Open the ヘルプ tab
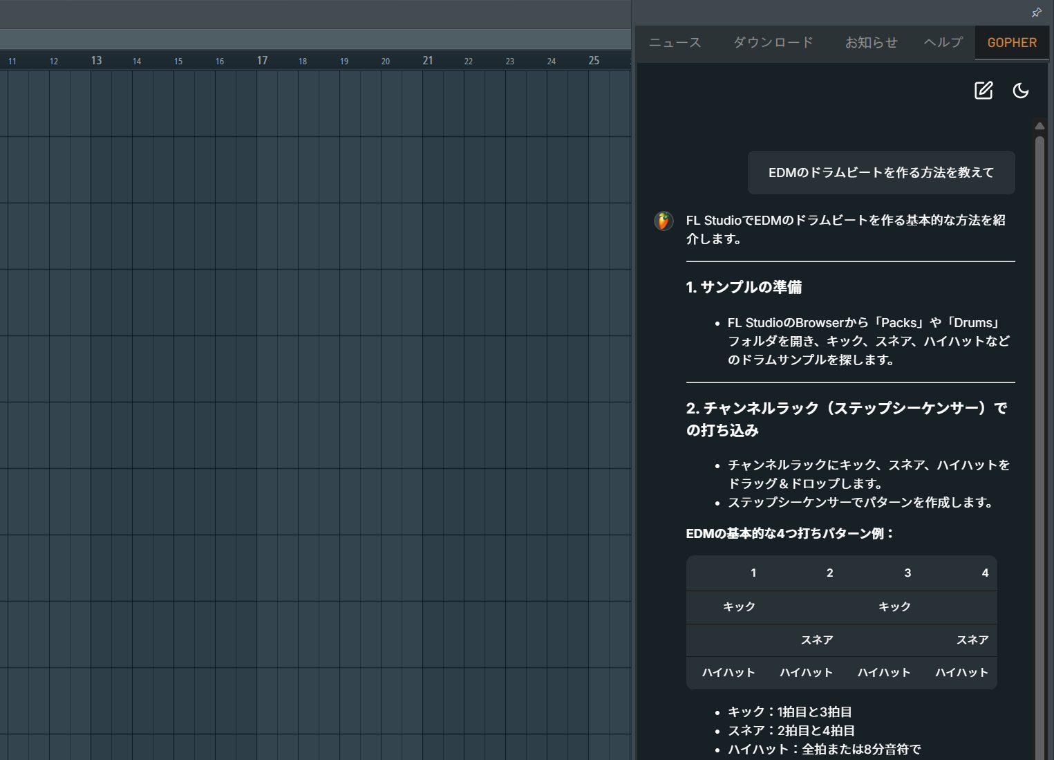The image size is (1054, 760). [x=943, y=43]
